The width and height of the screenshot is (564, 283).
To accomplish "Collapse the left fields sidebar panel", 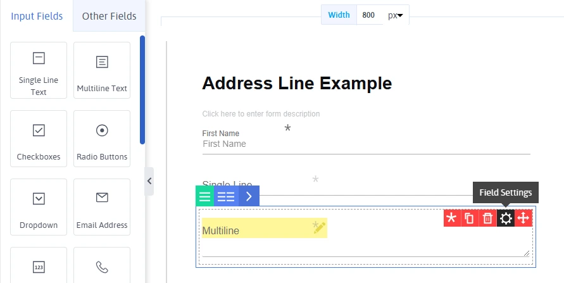I will click(149, 181).
